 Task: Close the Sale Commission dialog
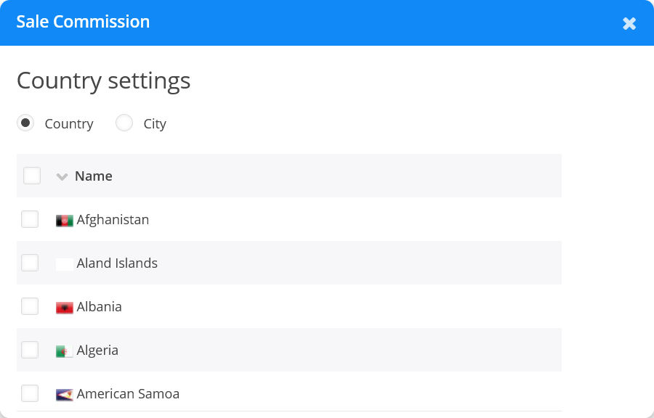pyautogui.click(x=629, y=23)
